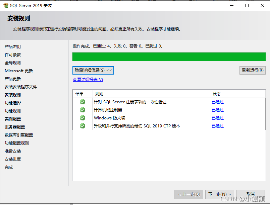Select 准备安装 step in sidebar
The width and height of the screenshot is (270, 205).
click(13, 151)
